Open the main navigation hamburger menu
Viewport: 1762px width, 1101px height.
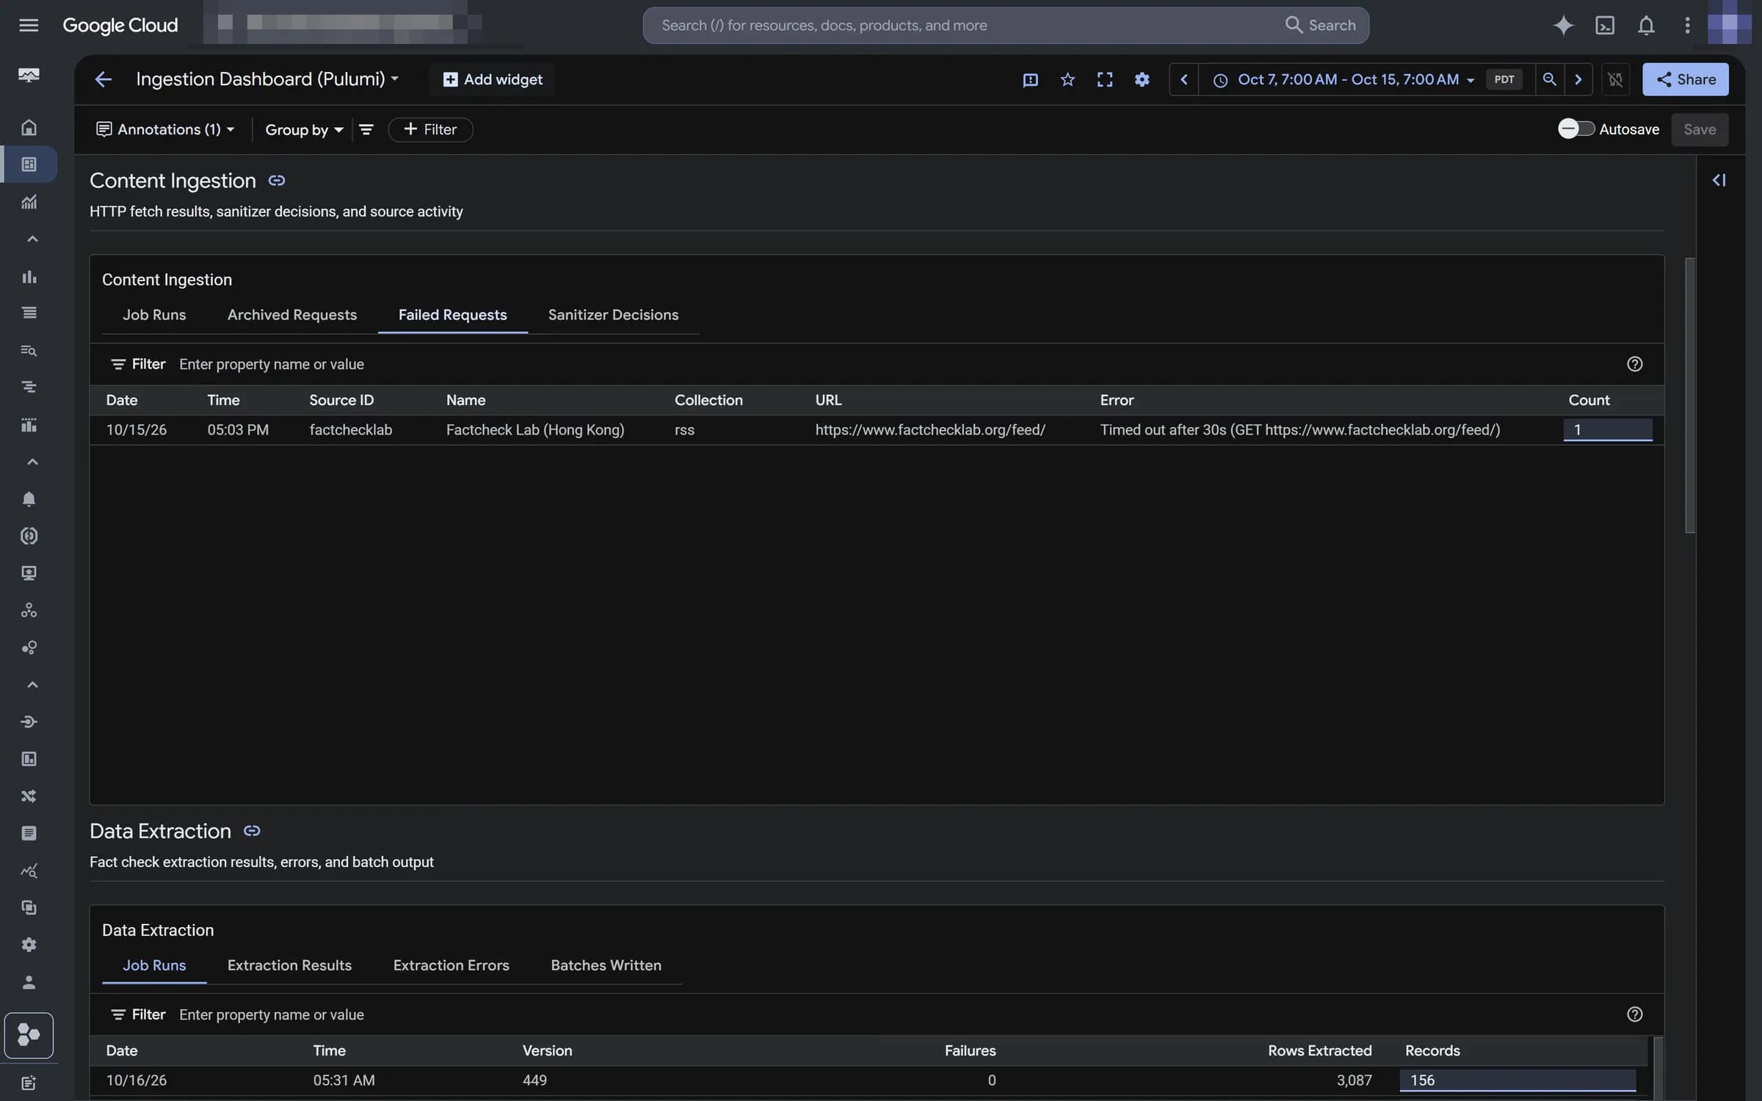tap(29, 25)
